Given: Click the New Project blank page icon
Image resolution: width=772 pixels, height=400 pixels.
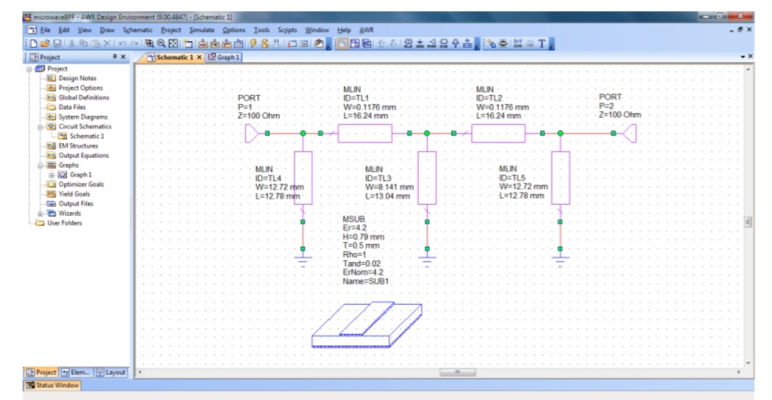Looking at the screenshot, I should click(34, 44).
